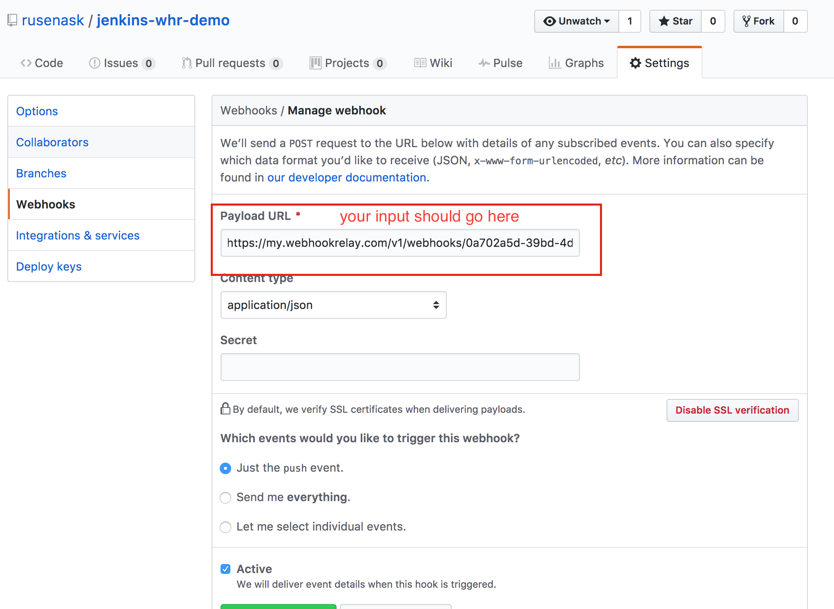Click inside the Secret input field
The width and height of the screenshot is (834, 609).
pyautogui.click(x=400, y=367)
